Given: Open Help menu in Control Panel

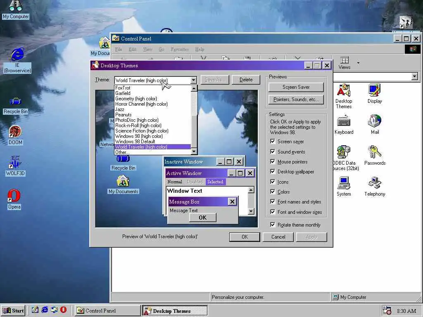Looking at the screenshot, I should (200, 50).
